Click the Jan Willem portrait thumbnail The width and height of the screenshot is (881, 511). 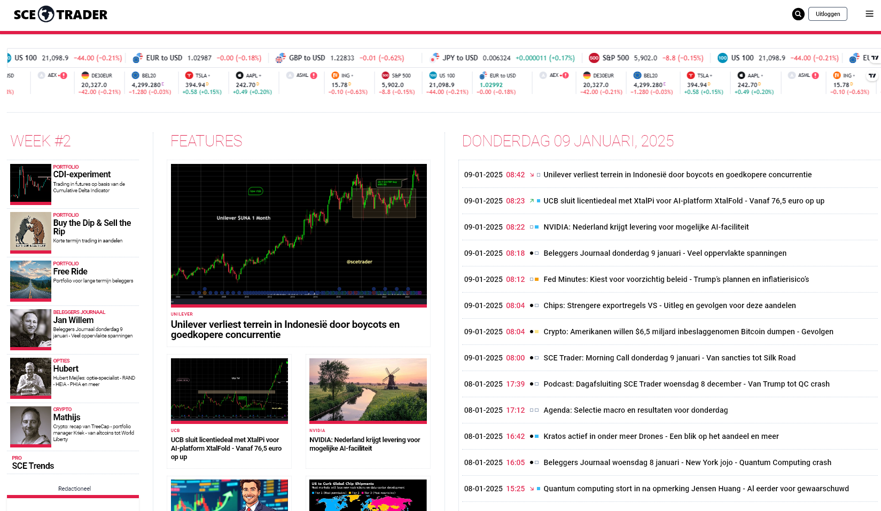click(30, 330)
